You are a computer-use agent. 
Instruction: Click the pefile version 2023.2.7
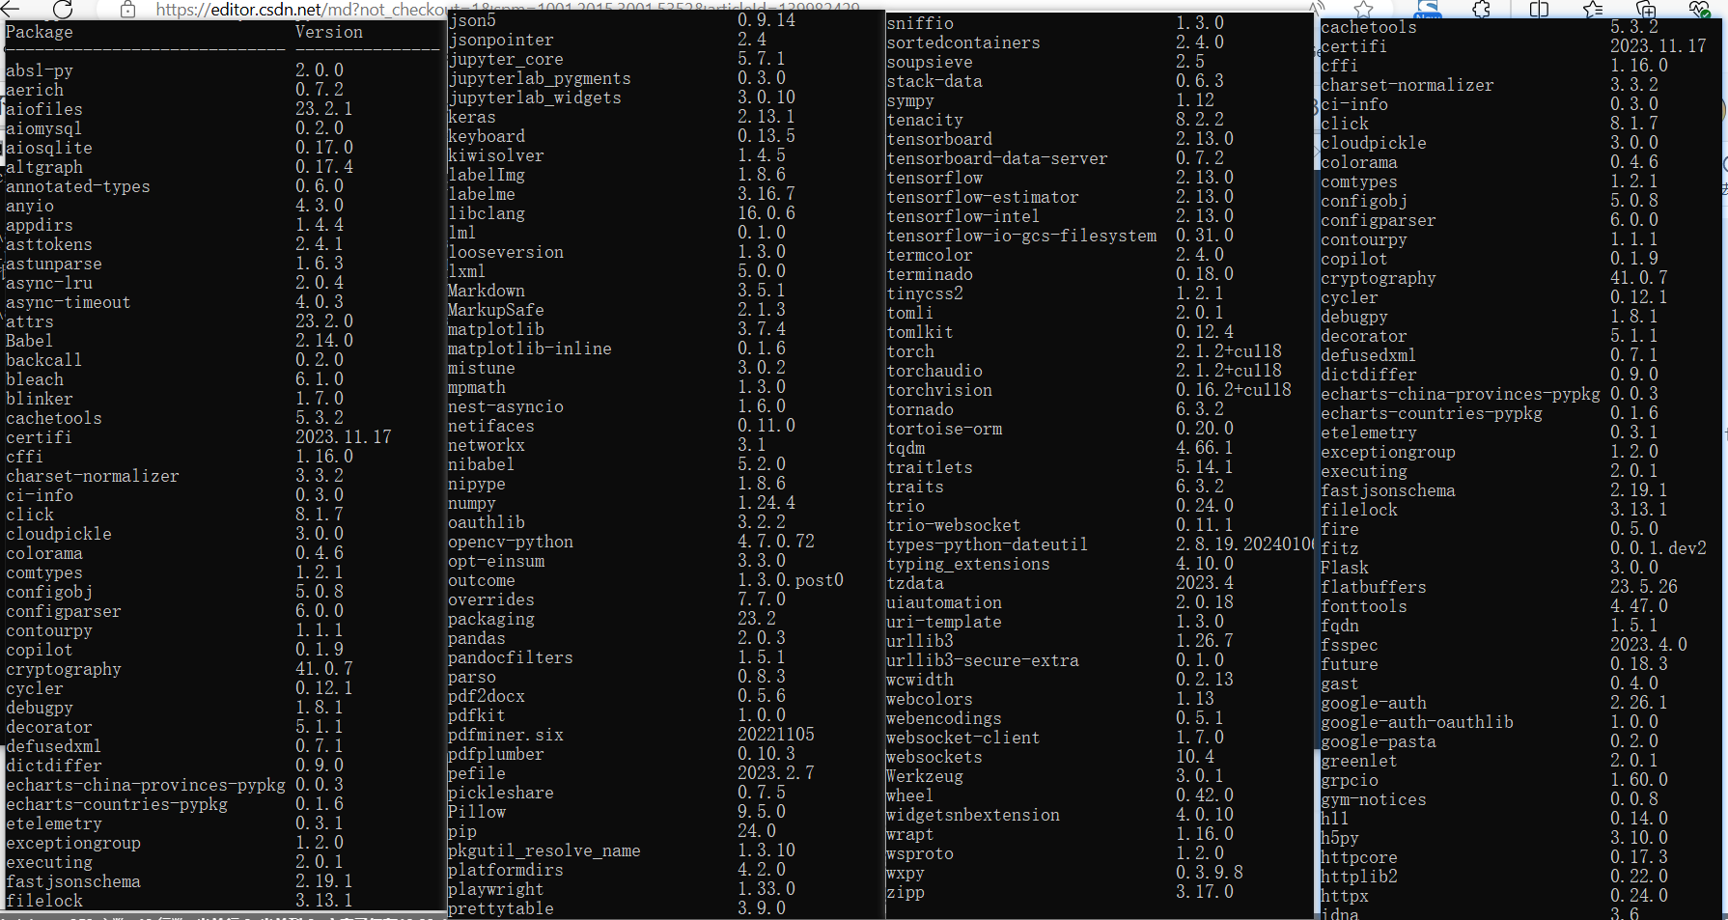point(776,773)
